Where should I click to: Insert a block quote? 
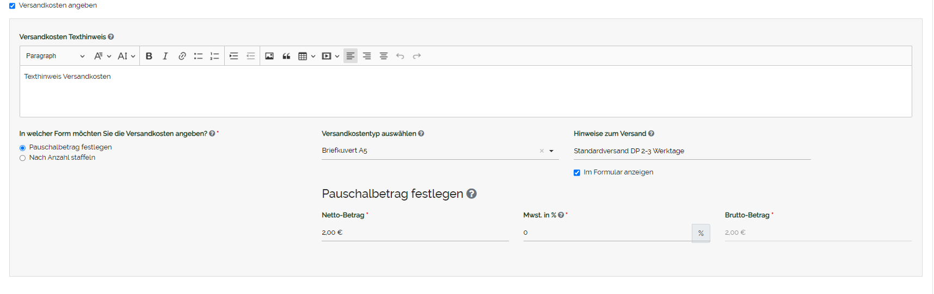[286, 56]
